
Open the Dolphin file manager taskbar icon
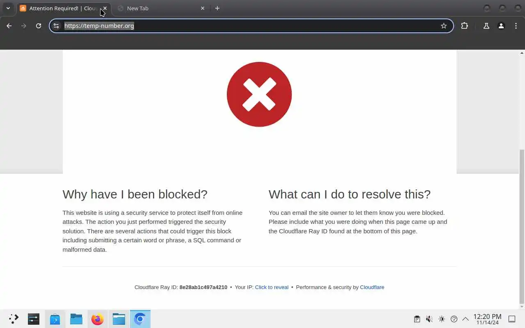[119, 319]
